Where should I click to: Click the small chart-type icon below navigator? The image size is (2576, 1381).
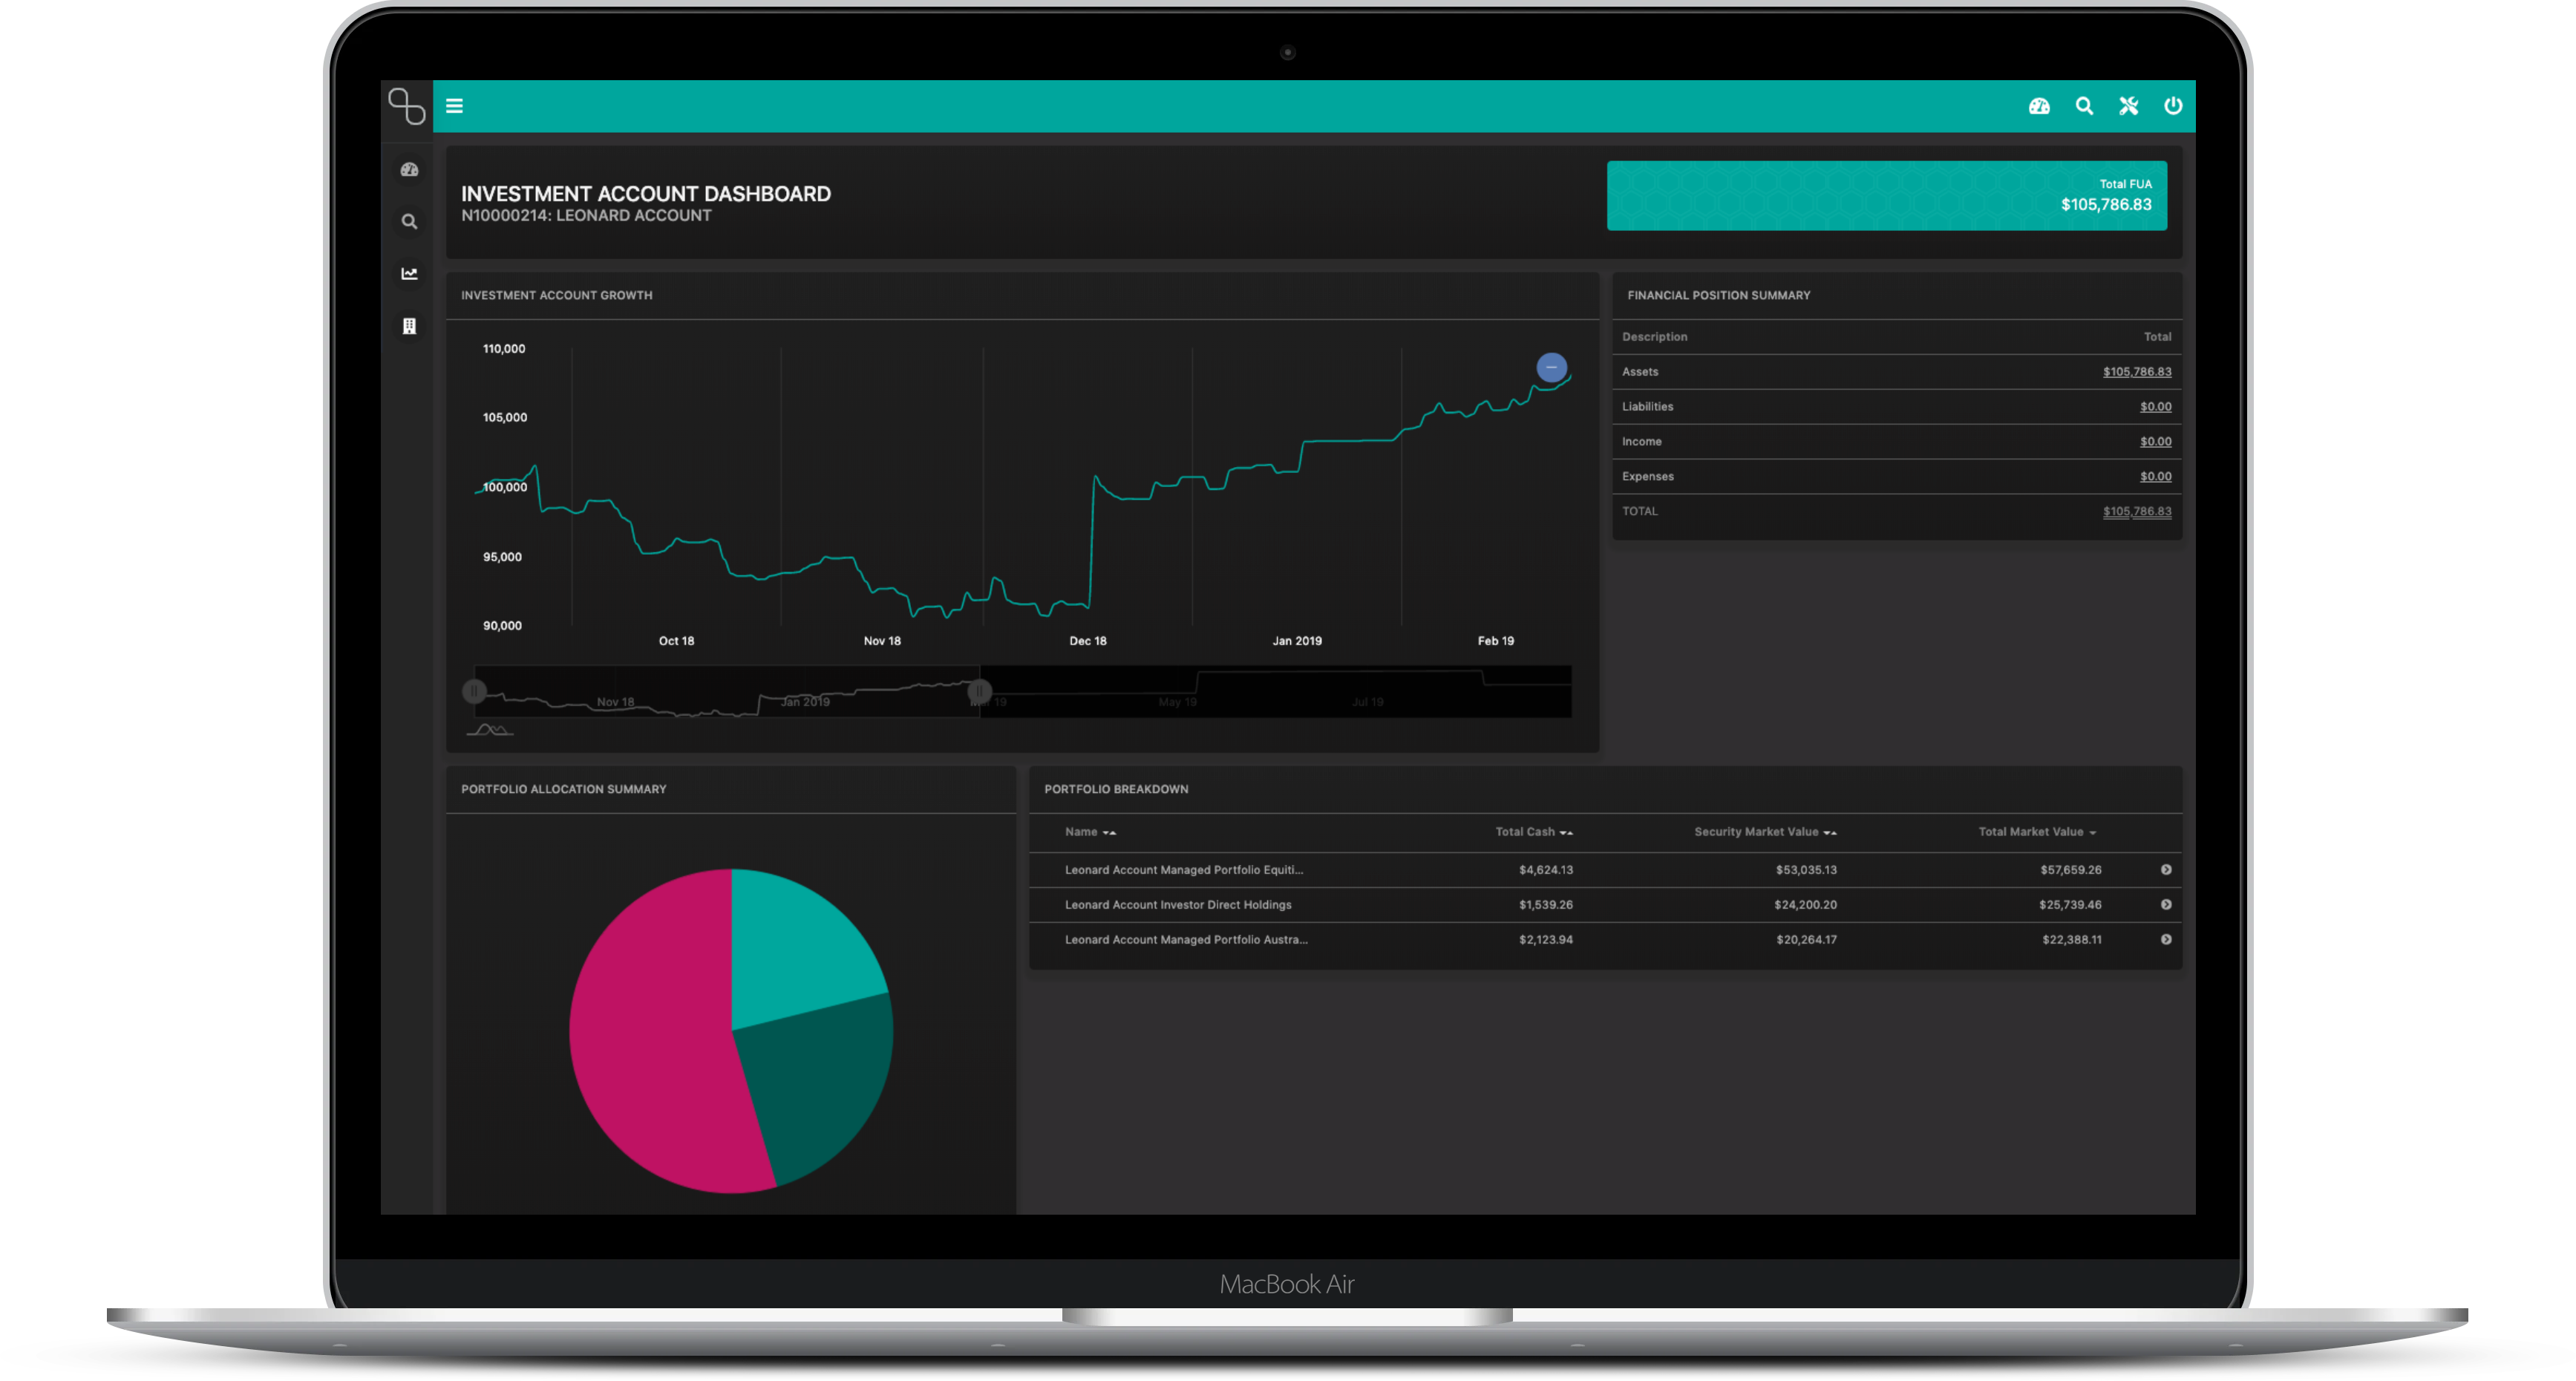pos(489,730)
